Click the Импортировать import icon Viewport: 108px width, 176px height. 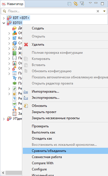pyautogui.click(x=26, y=92)
